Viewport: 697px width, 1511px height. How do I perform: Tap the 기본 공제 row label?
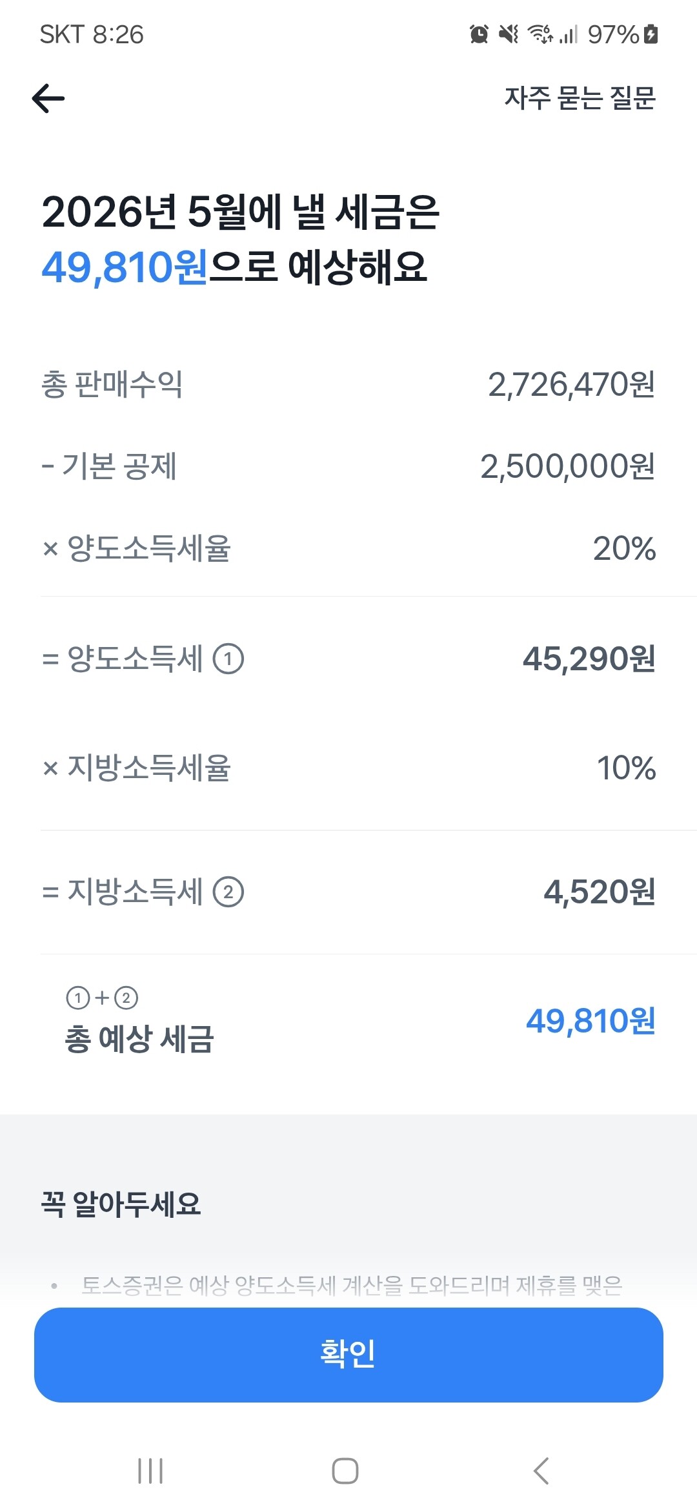pos(109,466)
